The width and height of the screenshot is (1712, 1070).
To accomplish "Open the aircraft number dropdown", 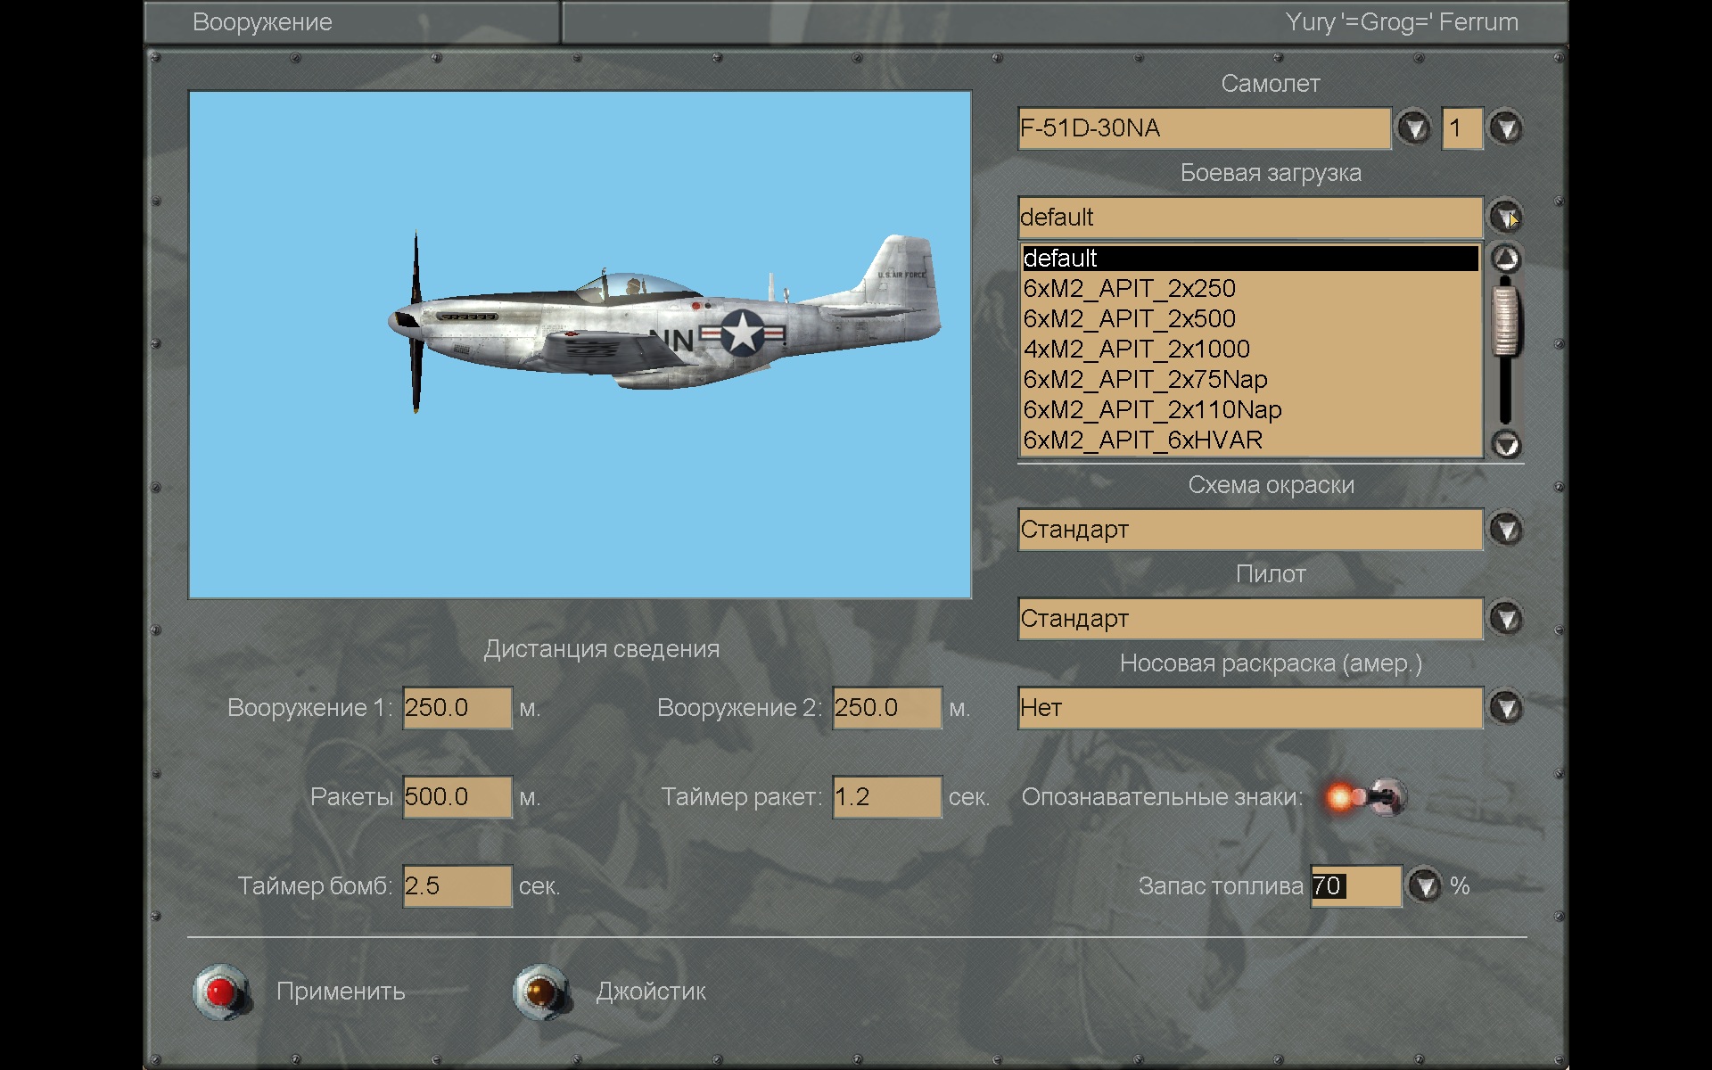I will (1506, 128).
